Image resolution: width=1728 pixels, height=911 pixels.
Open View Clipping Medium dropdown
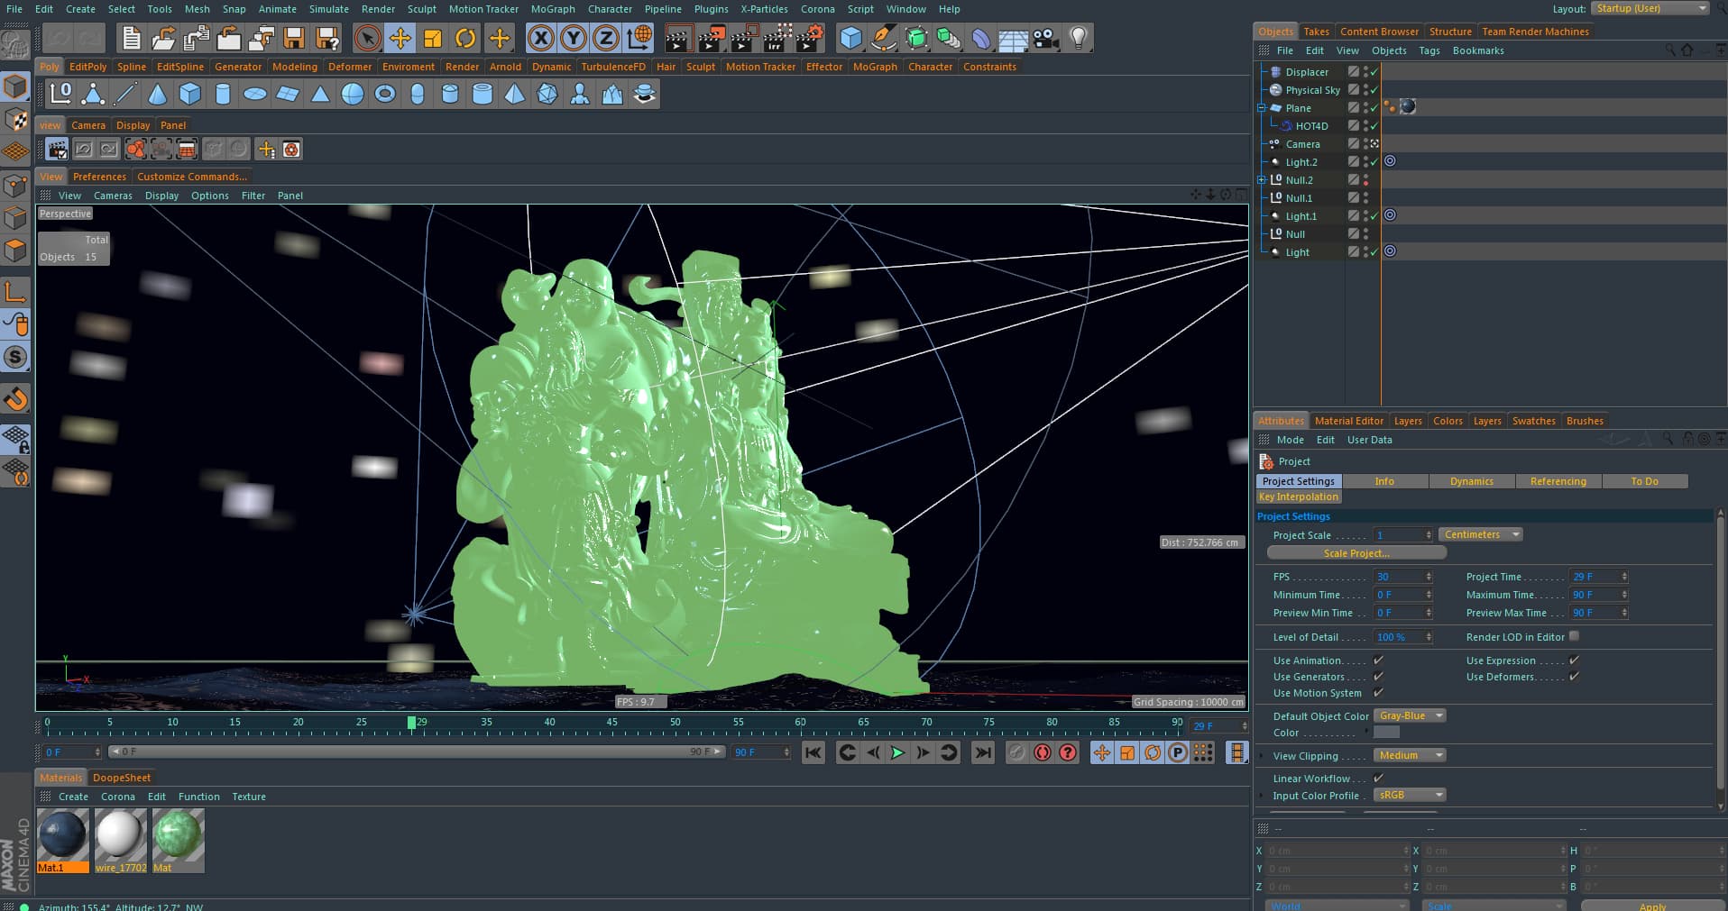point(1409,755)
